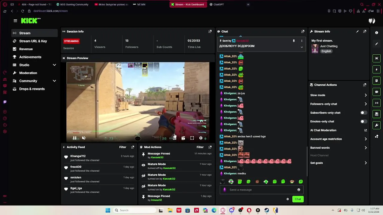Open Followers-only chat options arrow

pos(366,104)
